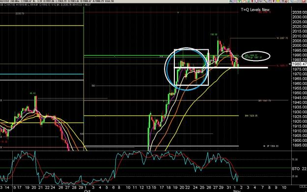The height and width of the screenshot is (192, 307).
Task: Click date label 6 on time axis
Action: pos(113,188)
